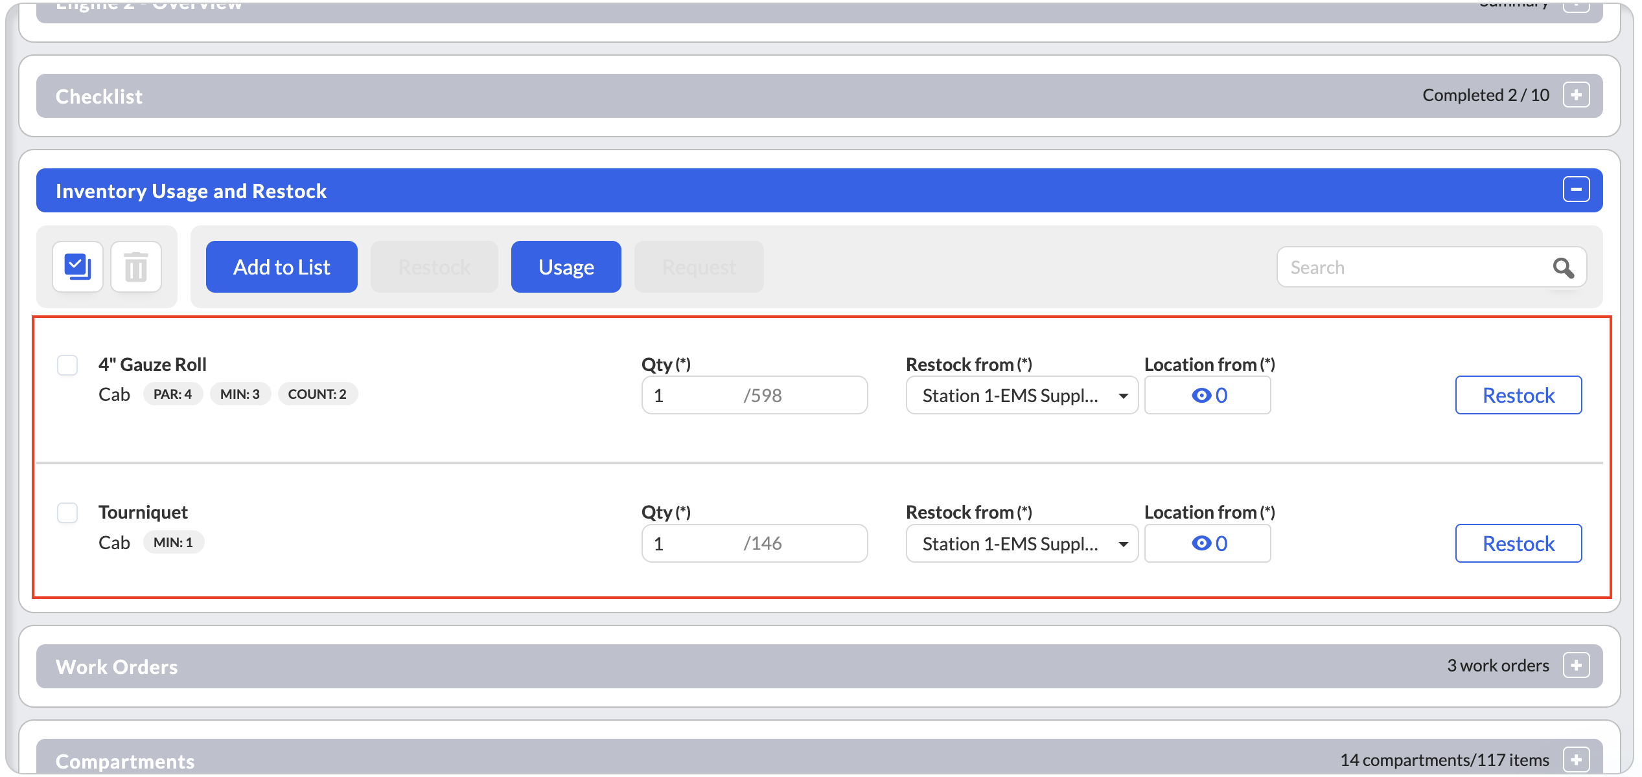Screen dimensions: 1642x777
Task: Click the 'PAR: 4' badge
Action: coord(172,394)
